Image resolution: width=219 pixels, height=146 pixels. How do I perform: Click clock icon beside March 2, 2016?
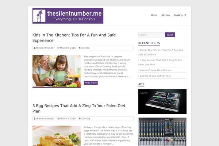(x=58, y=119)
